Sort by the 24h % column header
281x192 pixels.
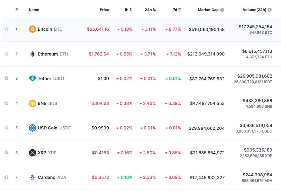click(x=150, y=10)
